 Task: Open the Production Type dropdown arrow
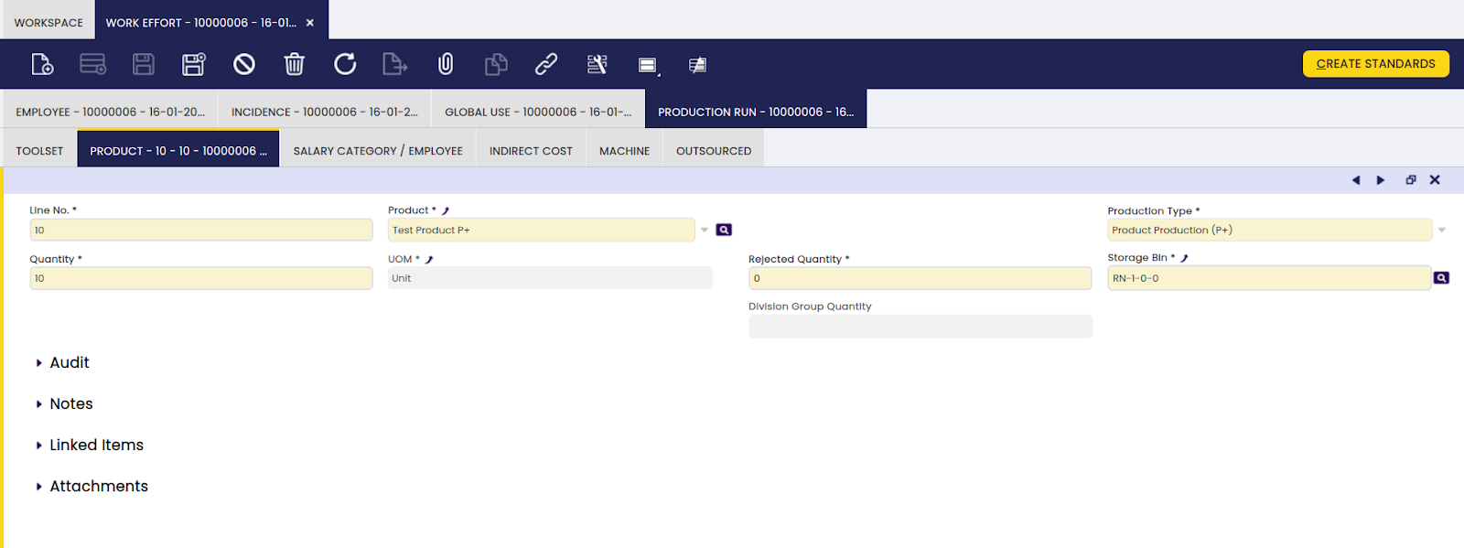(1441, 231)
